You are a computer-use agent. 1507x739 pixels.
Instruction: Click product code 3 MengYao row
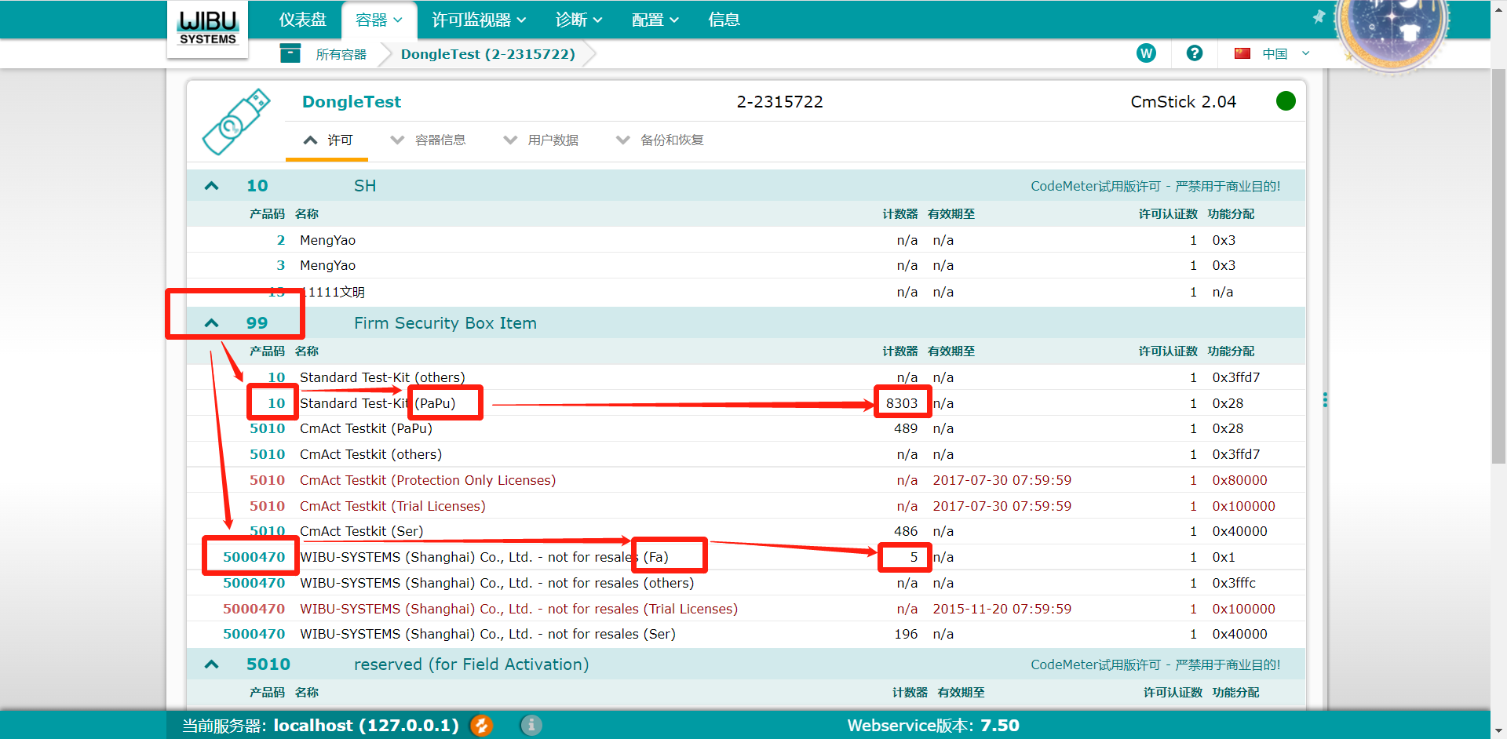pyautogui.click(x=746, y=265)
